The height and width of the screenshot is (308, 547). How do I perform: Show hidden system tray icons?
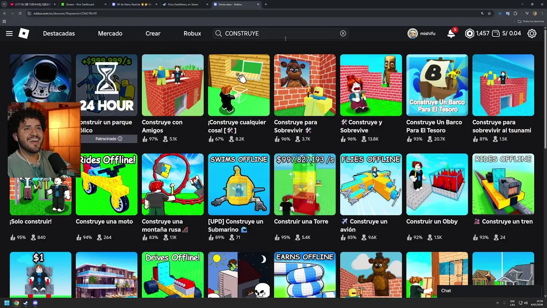[x=498, y=303]
